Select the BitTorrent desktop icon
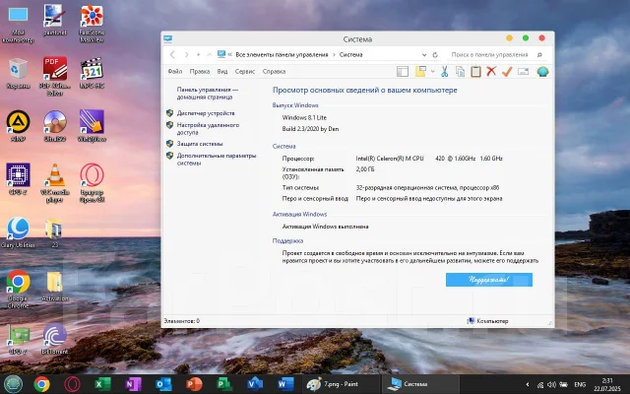The height and width of the screenshot is (394, 630). (x=55, y=339)
